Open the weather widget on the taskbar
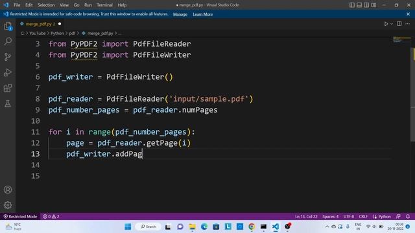Viewport: 415px width, 233px height. pyautogui.click(x=14, y=227)
